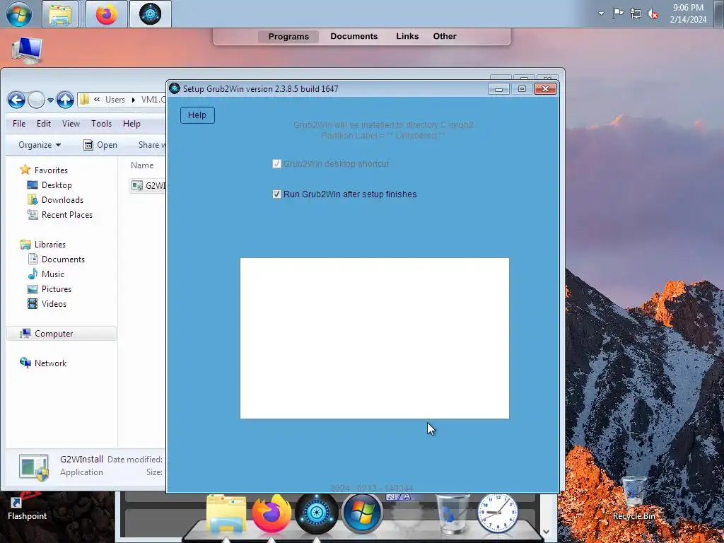Open the Help menu in Explorer
The width and height of the screenshot is (724, 543).
tap(132, 124)
